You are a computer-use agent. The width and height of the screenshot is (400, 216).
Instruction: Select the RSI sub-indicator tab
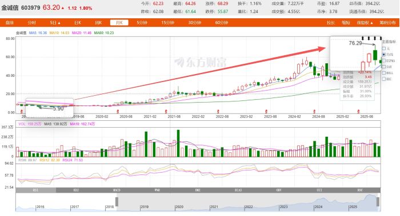click(35, 190)
